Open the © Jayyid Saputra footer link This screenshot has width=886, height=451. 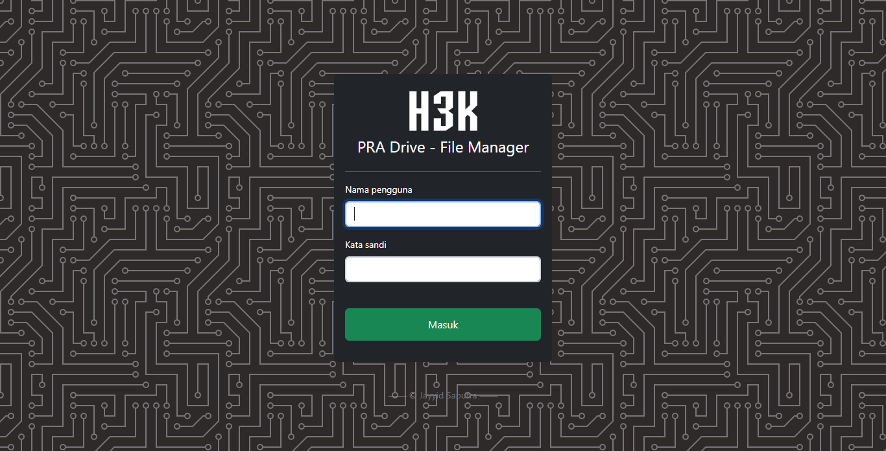click(x=443, y=395)
